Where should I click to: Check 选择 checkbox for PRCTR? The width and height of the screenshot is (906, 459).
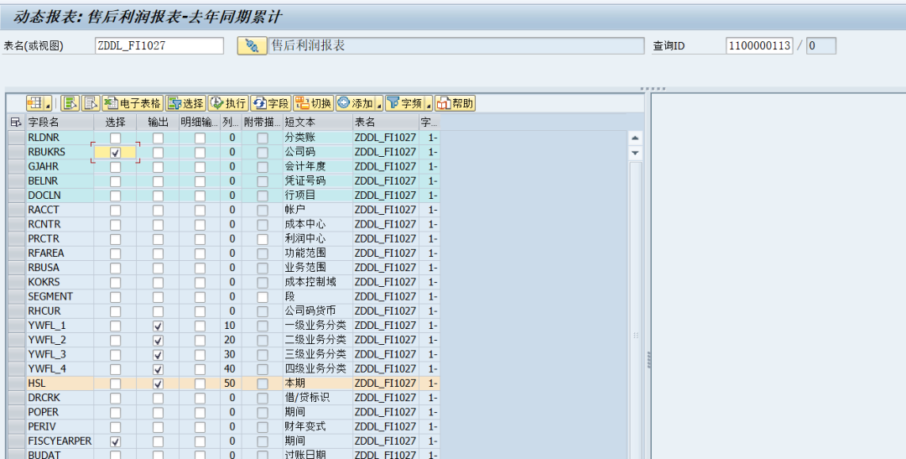coord(116,239)
